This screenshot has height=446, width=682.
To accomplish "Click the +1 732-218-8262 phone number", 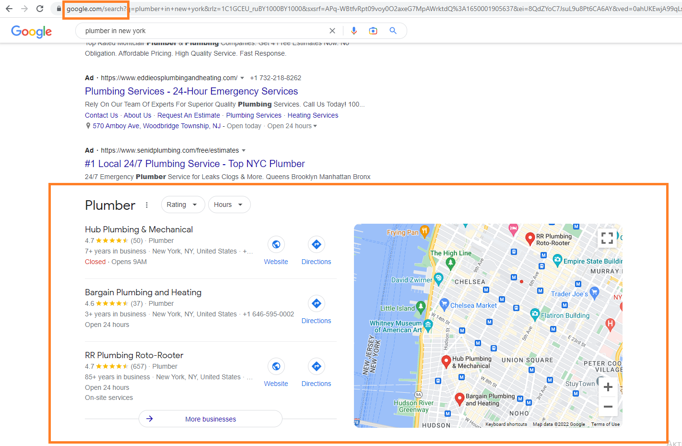I will pos(276,78).
